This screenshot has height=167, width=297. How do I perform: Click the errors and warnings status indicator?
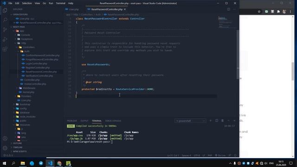[x=8, y=155]
